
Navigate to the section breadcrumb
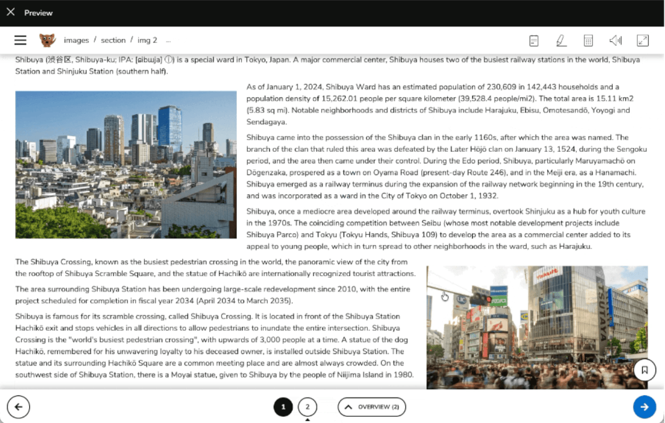113,40
